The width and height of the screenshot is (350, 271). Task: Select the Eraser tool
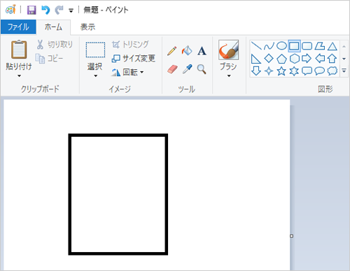172,69
